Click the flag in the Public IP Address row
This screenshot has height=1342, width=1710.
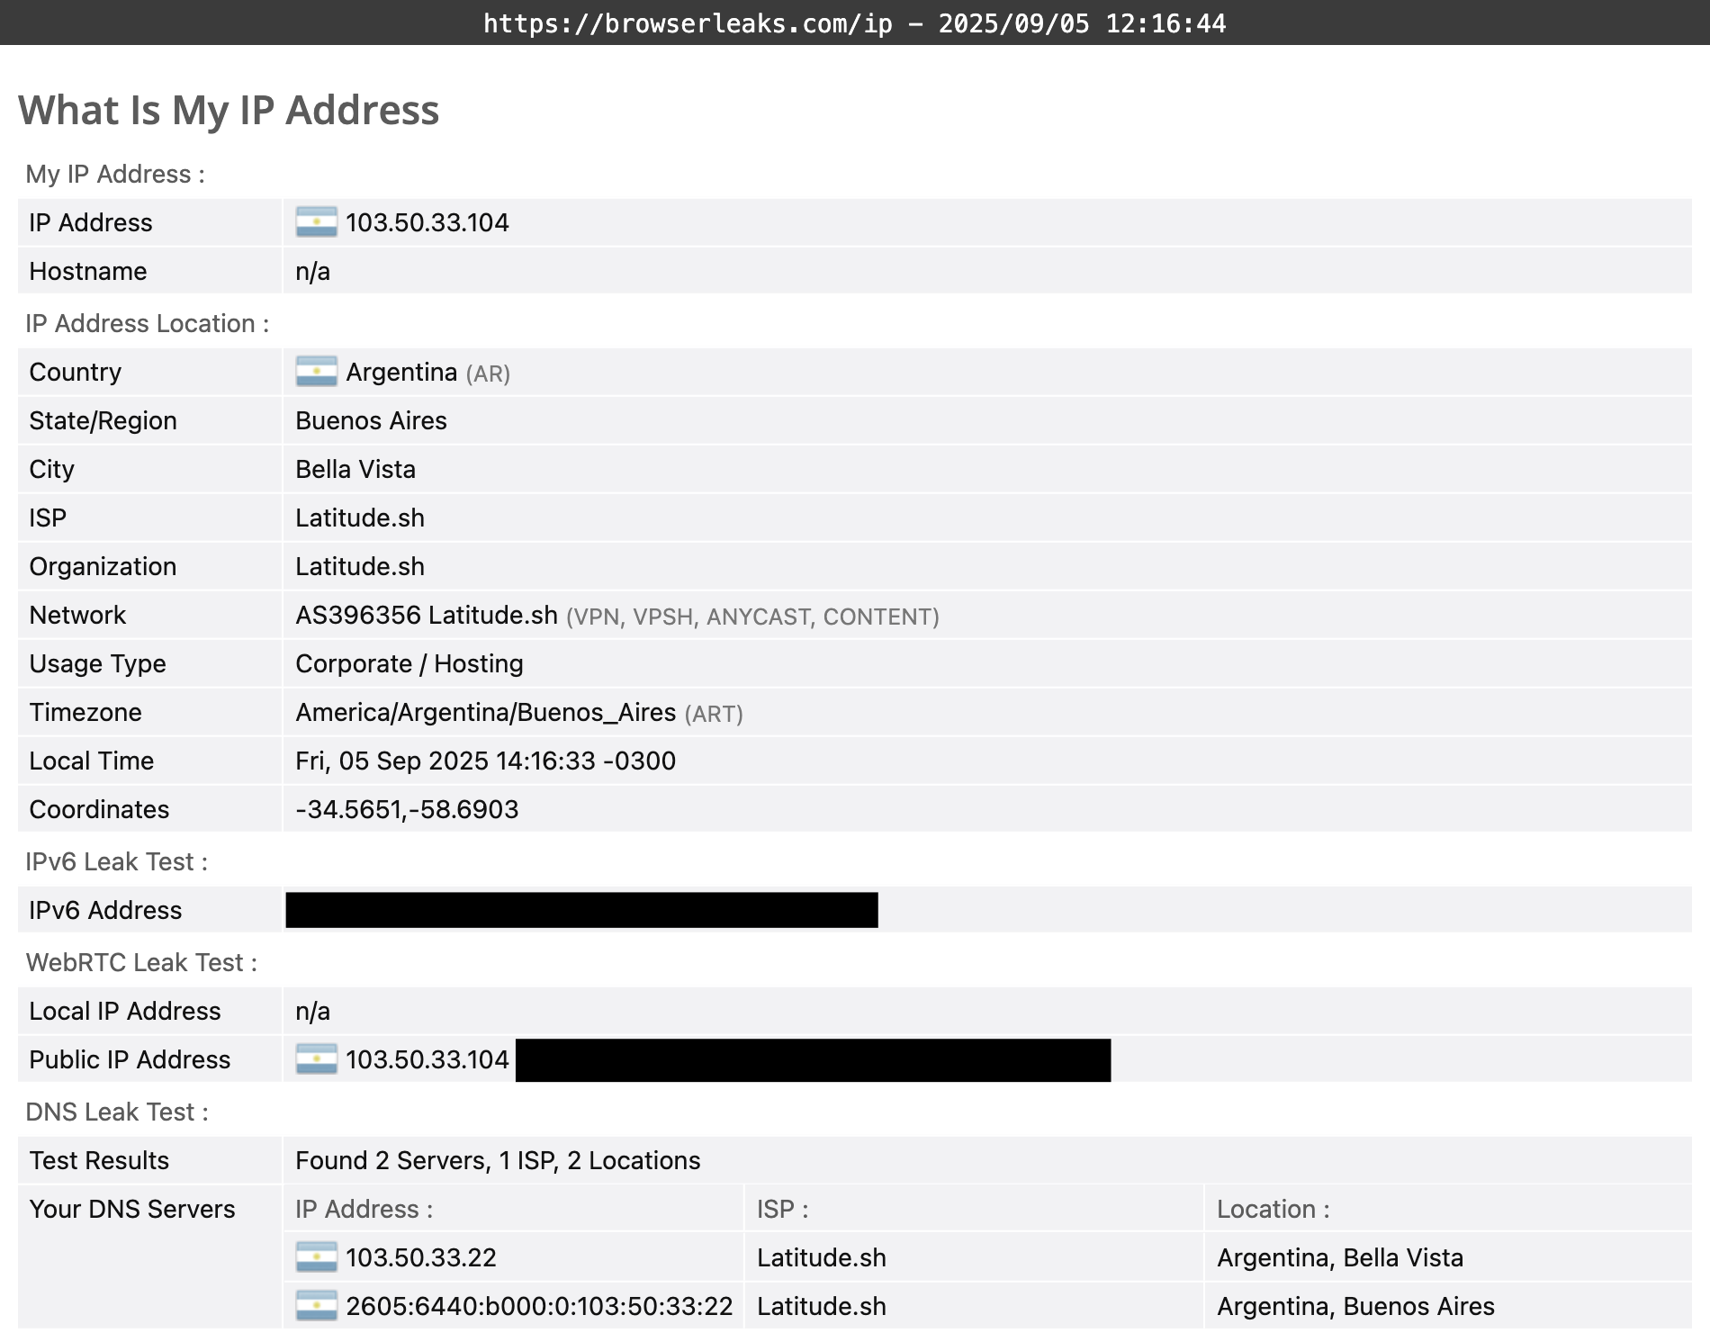(x=317, y=1059)
